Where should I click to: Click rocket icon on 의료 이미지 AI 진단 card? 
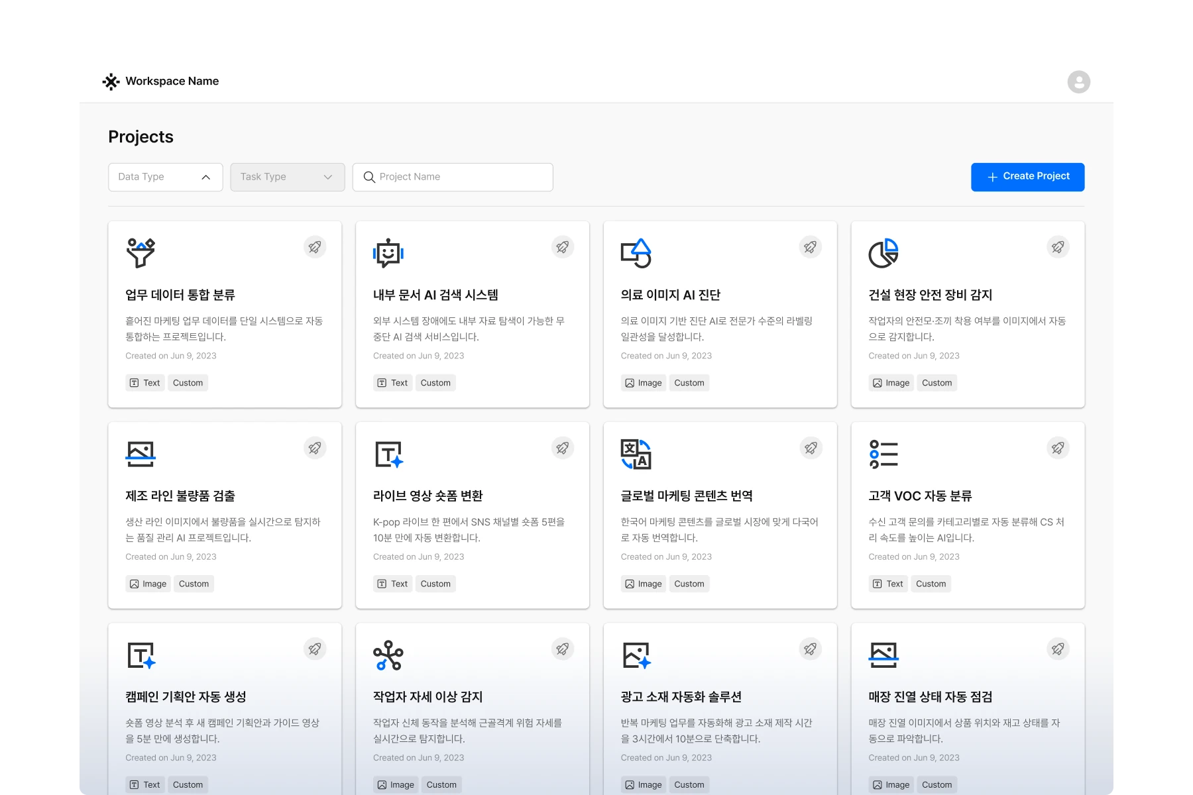(811, 247)
